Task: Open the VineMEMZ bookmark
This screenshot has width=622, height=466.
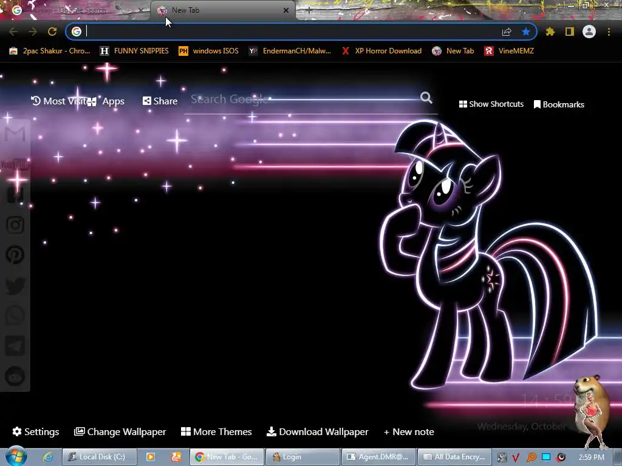Action: pyautogui.click(x=509, y=51)
